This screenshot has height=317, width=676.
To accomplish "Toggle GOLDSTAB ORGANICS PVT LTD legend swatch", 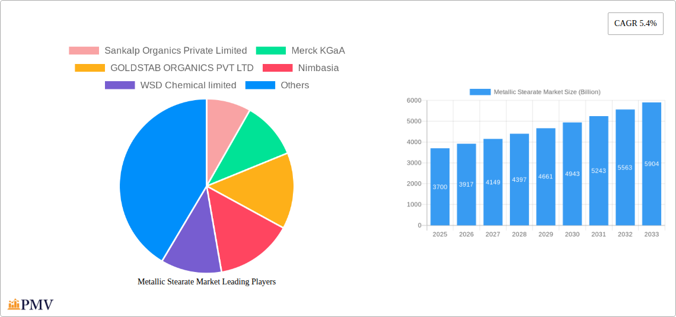I will click(90, 68).
